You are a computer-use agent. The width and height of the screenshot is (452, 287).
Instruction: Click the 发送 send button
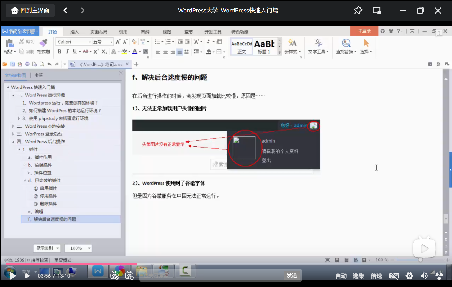click(292, 275)
